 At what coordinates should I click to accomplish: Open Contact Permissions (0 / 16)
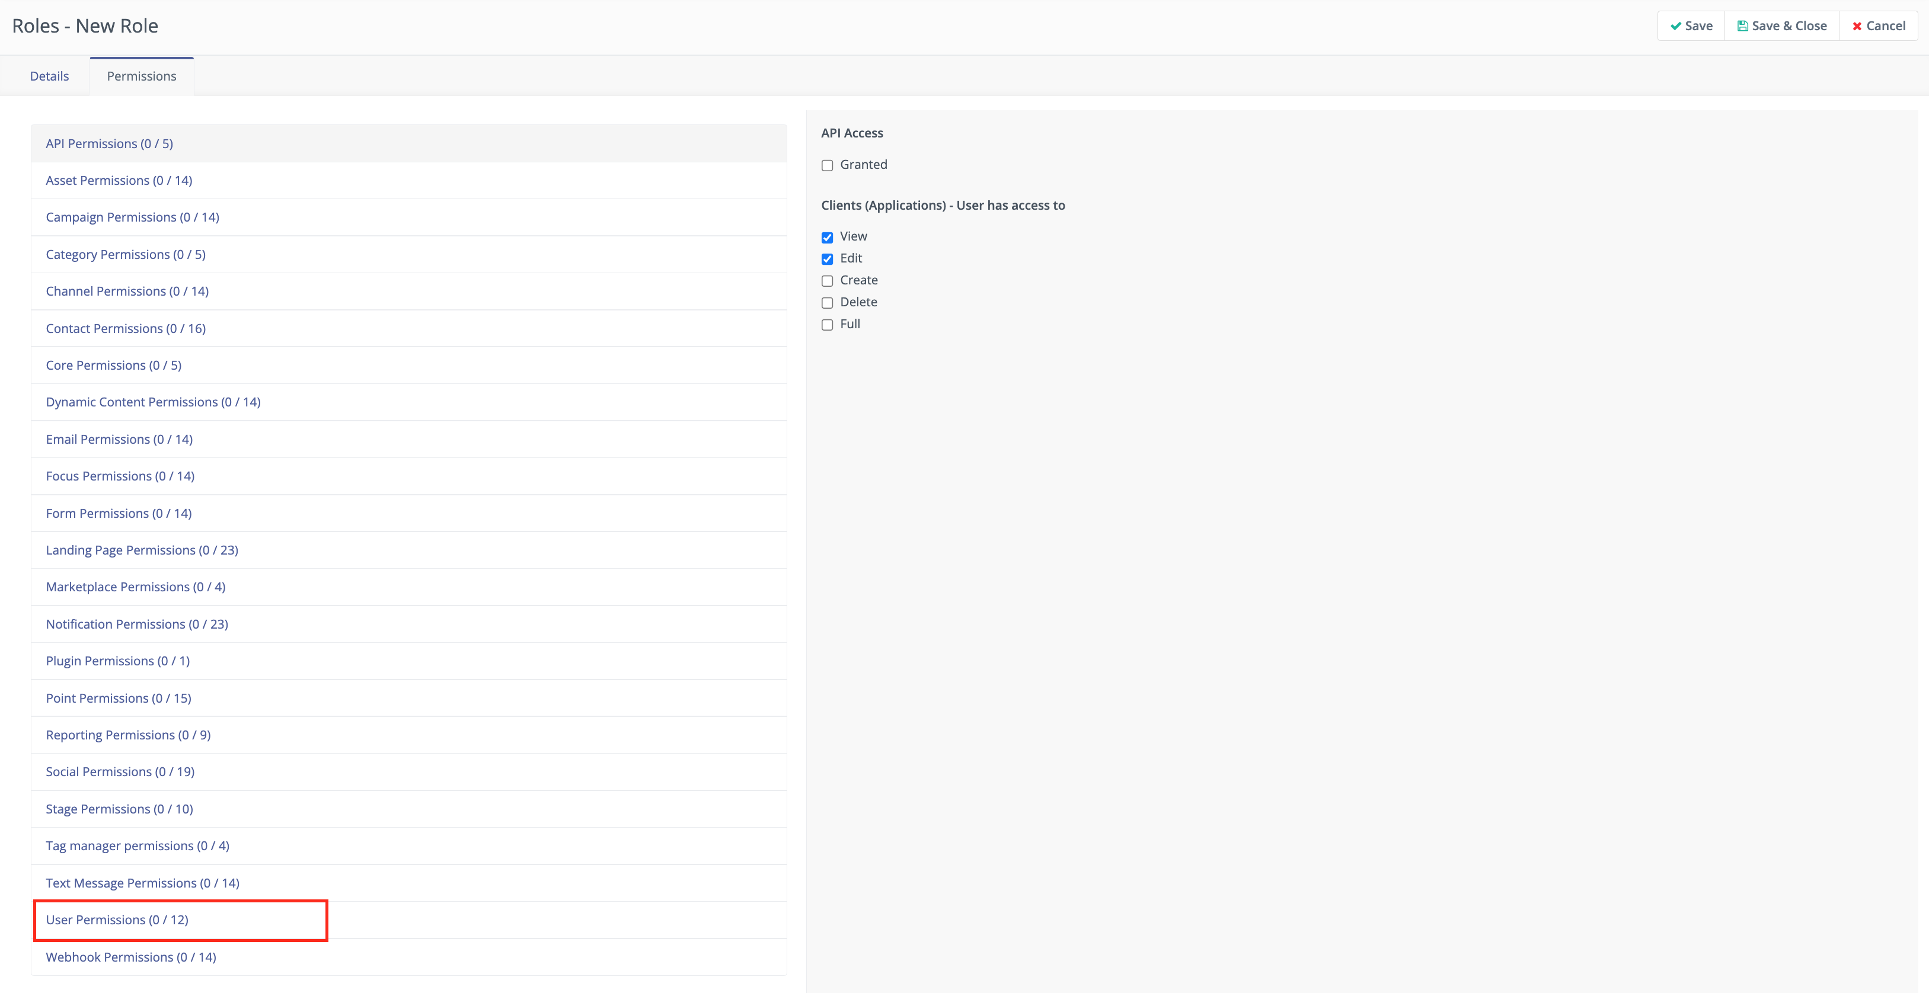point(126,328)
